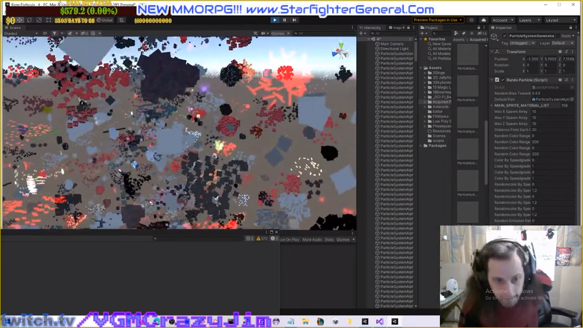
Task: Click Project favorites star icon
Action: 472,33
